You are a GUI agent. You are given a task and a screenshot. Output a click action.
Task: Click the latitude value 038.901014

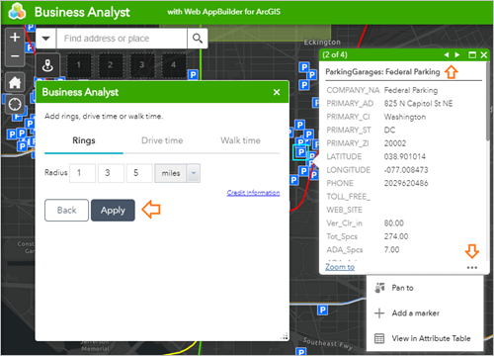405,156
